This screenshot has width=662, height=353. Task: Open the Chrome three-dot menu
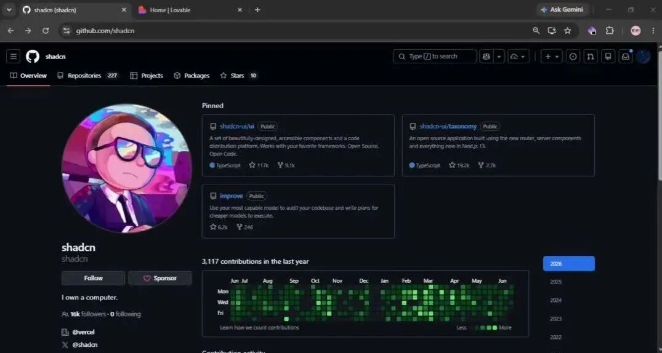[x=654, y=31]
